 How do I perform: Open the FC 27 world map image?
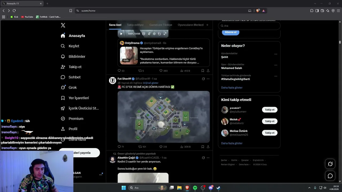click(x=164, y=117)
